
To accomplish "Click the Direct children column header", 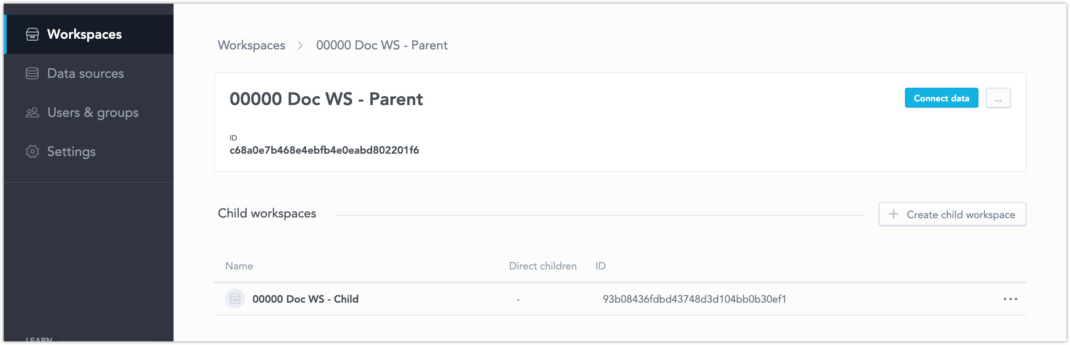I will (x=542, y=266).
